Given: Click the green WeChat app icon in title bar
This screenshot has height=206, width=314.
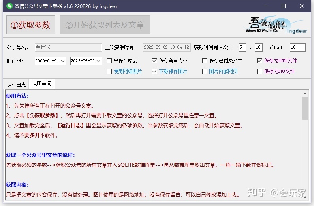Looking at the screenshot, I should pos(9,6).
